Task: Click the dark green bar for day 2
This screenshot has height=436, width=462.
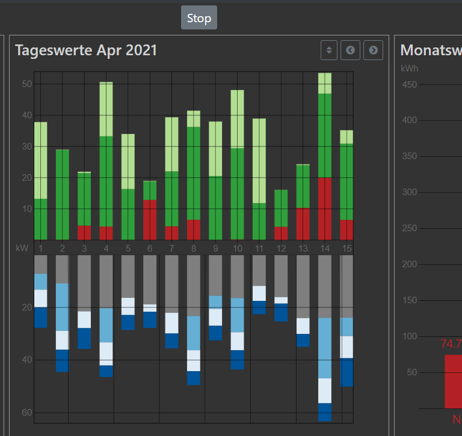Action: tap(62, 194)
